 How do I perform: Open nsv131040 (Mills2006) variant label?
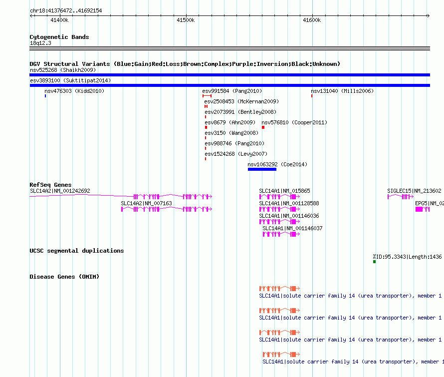pos(342,91)
